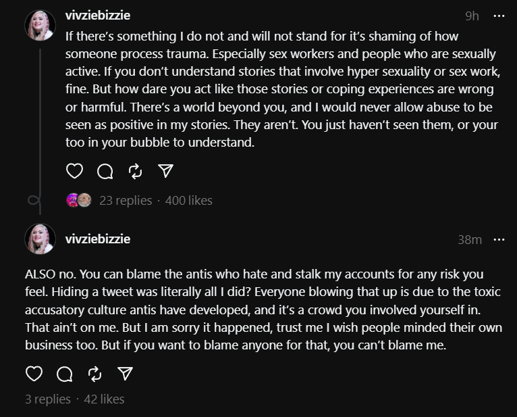Like the second post starting with ALSO no
The width and height of the screenshot is (517, 417).
click(34, 374)
